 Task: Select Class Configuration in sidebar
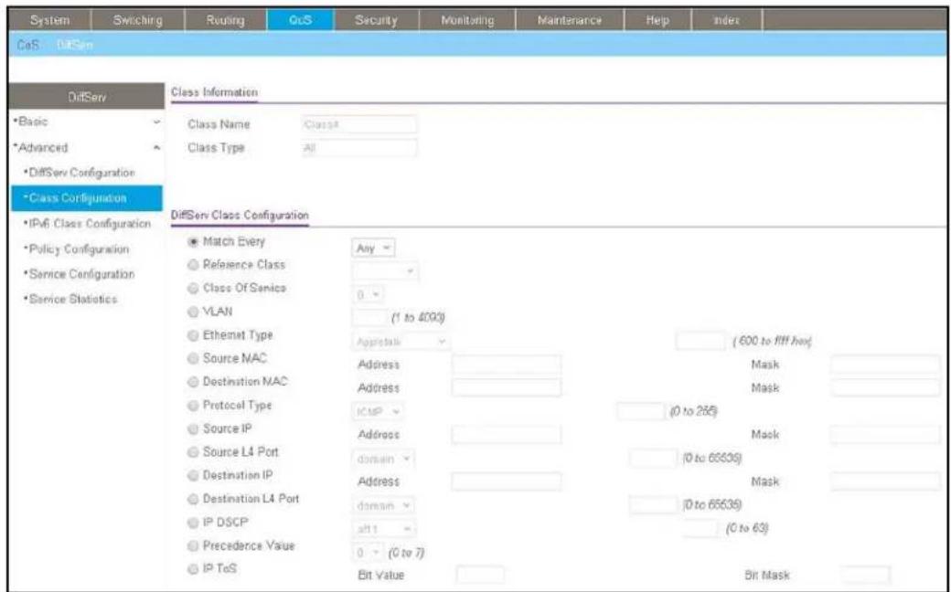[87, 198]
